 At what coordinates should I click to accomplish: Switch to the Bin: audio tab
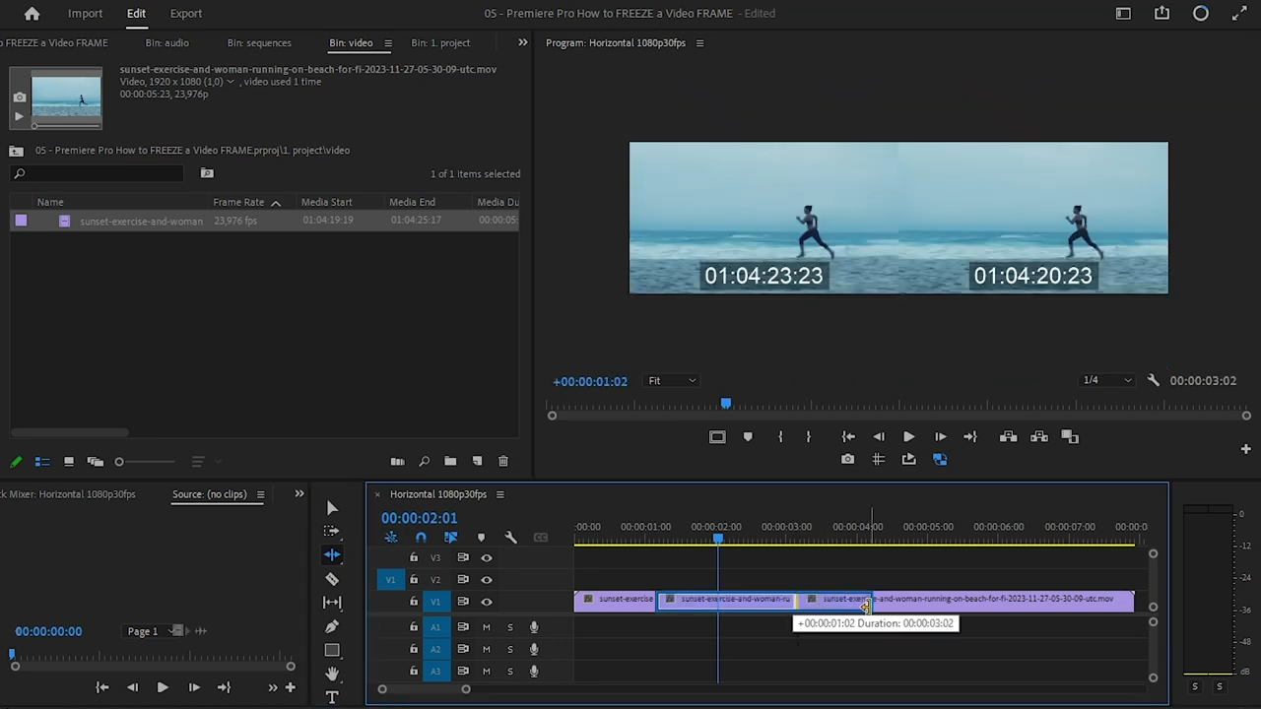(166, 42)
